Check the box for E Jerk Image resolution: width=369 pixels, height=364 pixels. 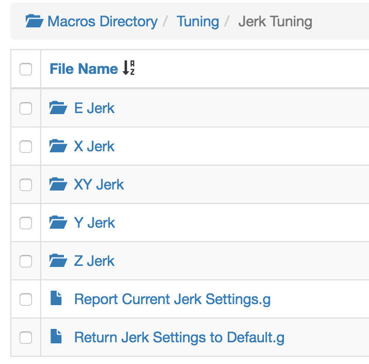point(26,108)
